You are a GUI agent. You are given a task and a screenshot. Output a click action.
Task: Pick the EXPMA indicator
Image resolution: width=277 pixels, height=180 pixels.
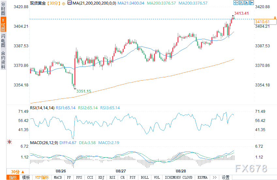click(x=202, y=177)
